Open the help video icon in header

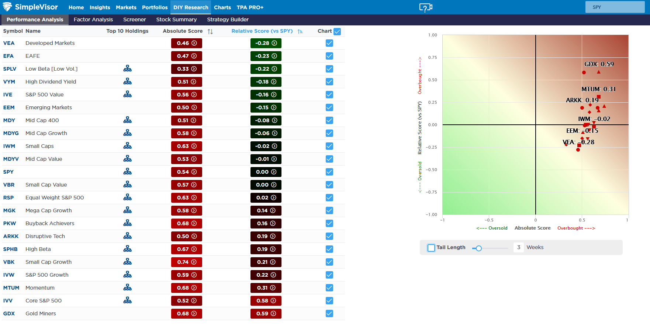[426, 7]
